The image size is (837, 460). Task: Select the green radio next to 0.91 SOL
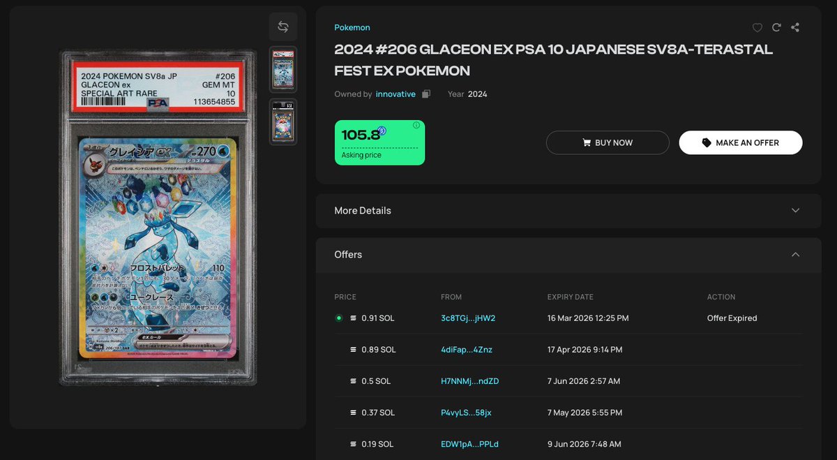339,318
